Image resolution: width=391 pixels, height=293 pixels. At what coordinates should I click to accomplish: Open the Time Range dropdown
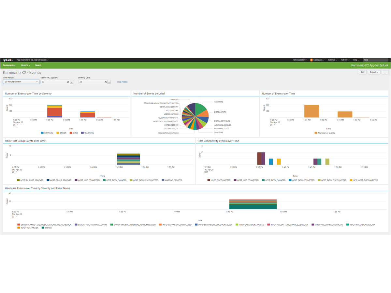[x=21, y=82]
